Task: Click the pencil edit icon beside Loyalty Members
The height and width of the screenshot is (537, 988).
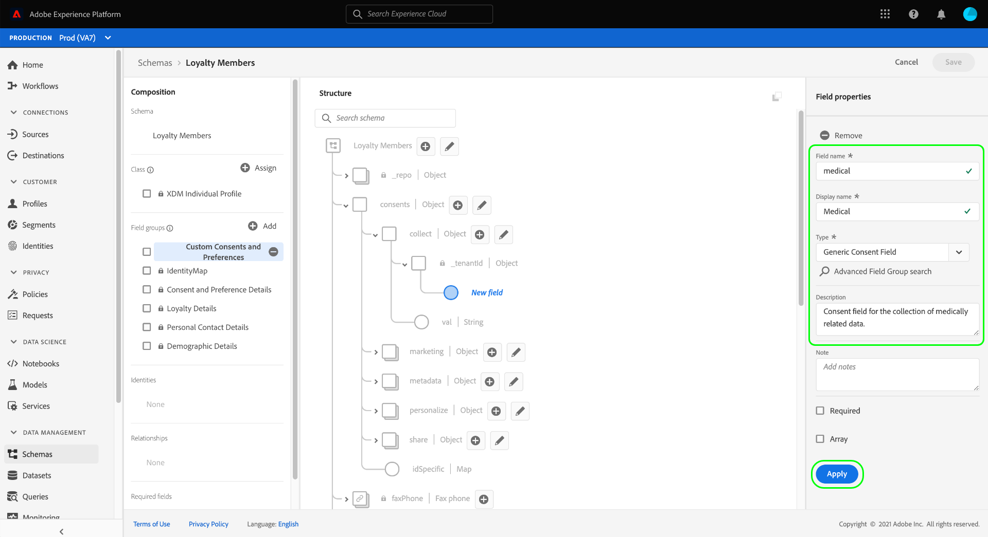Action: point(449,146)
